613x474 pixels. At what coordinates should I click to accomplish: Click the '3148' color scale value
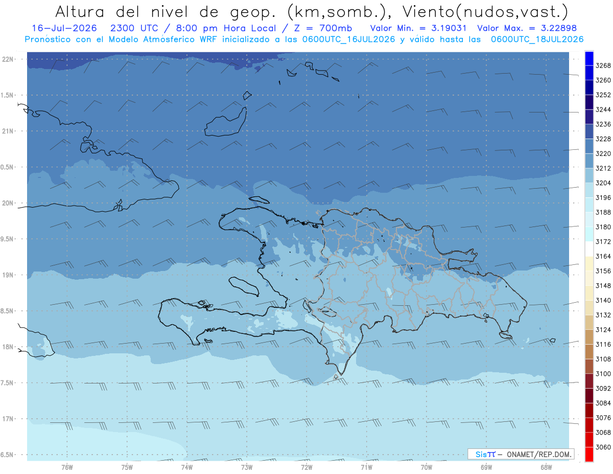coord(603,286)
